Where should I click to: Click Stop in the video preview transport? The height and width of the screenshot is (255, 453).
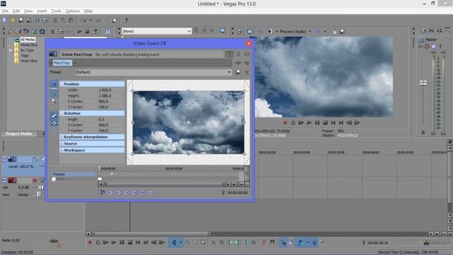325,123
